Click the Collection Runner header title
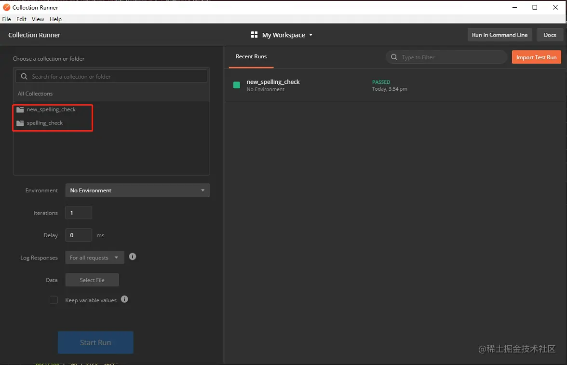This screenshot has width=567, height=365. pyautogui.click(x=34, y=35)
